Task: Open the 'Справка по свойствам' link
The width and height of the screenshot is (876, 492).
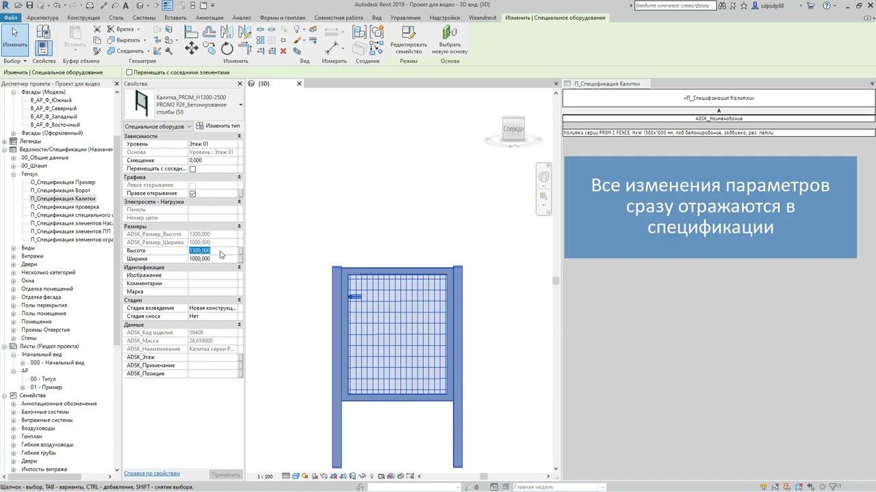Action: pos(152,474)
